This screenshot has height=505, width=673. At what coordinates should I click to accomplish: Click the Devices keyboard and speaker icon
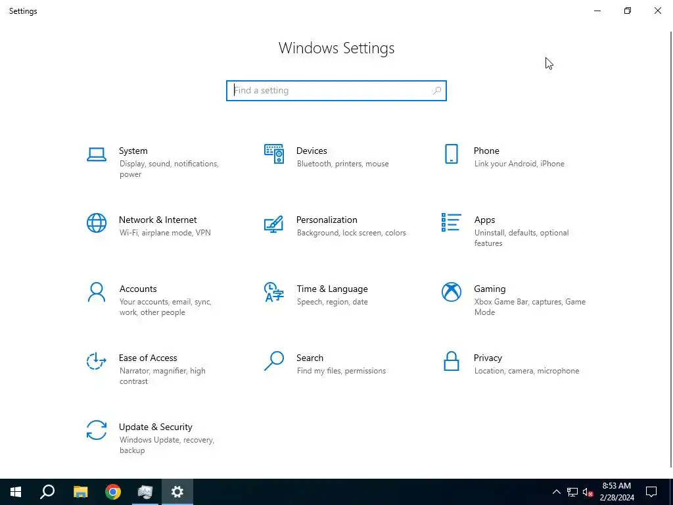click(274, 154)
